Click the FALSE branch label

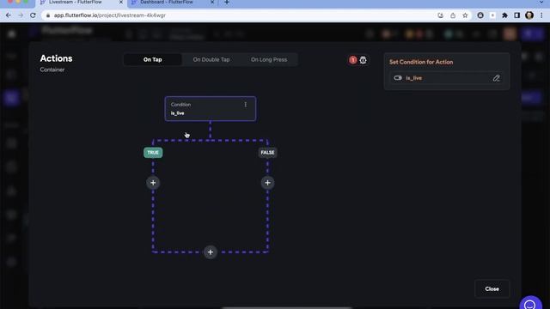267,153
